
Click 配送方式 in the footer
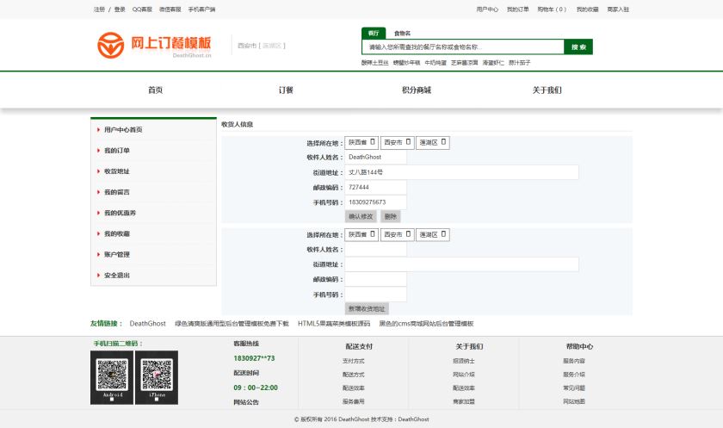click(x=354, y=375)
